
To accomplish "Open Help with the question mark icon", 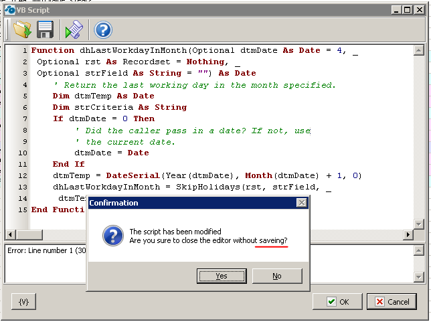I will coord(102,29).
